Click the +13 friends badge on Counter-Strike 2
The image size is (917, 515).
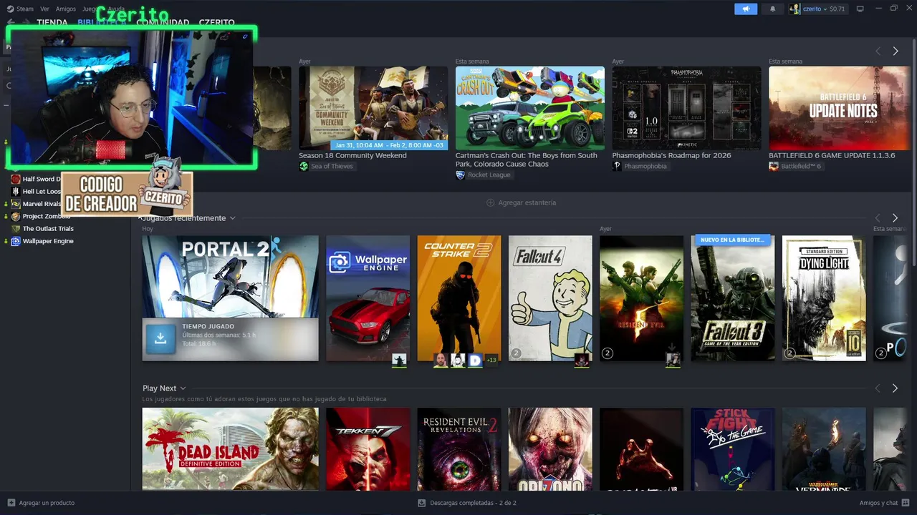[491, 360]
